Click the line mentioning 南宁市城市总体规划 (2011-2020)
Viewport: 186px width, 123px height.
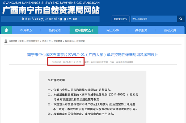tap(93, 95)
